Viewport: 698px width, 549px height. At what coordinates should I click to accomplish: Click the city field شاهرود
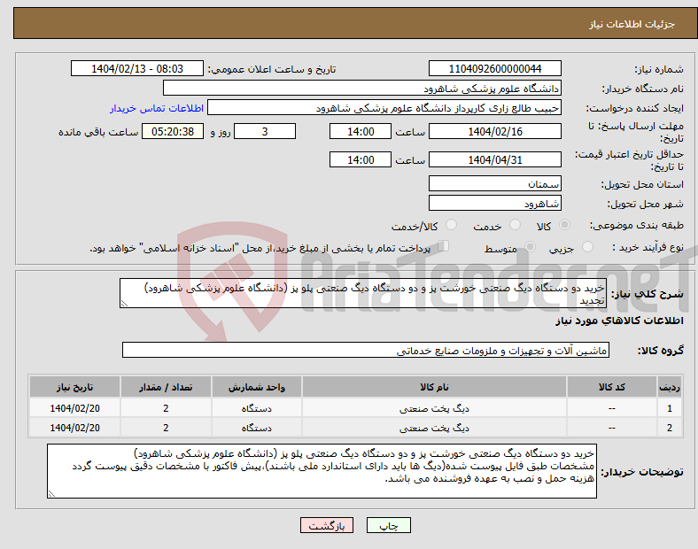click(x=494, y=204)
